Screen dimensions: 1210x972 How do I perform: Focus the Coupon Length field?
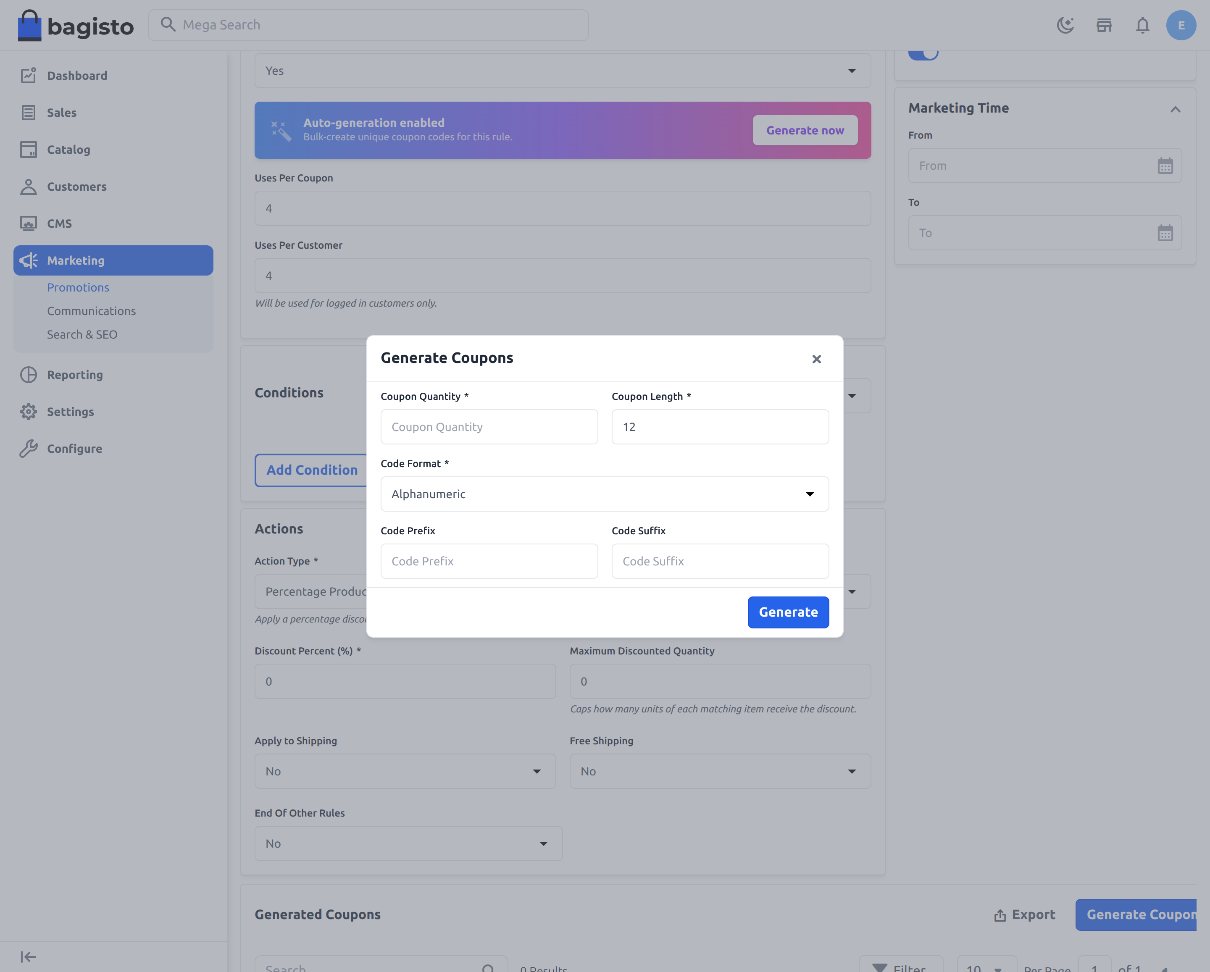coord(720,426)
